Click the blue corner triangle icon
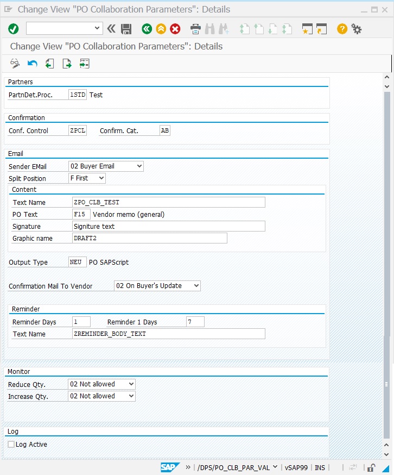The width and height of the screenshot is (394, 475). 386,468
